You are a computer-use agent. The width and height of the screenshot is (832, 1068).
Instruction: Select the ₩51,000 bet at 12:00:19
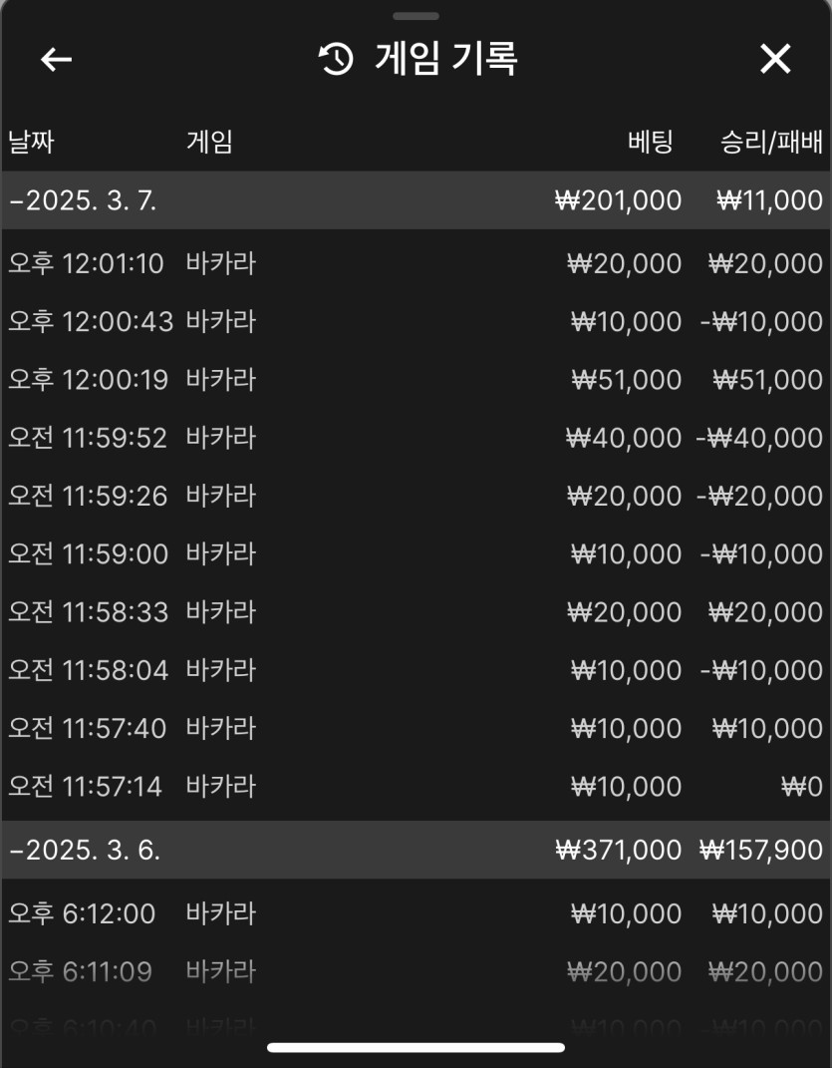tap(626, 380)
